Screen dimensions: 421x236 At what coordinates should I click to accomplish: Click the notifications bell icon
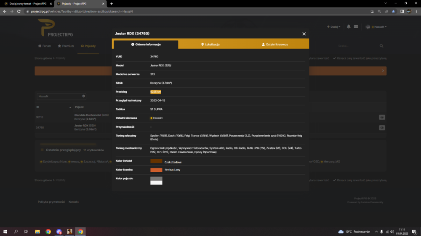click(349, 26)
